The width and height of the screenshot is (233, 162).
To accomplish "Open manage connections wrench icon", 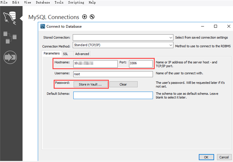I will [92, 17].
